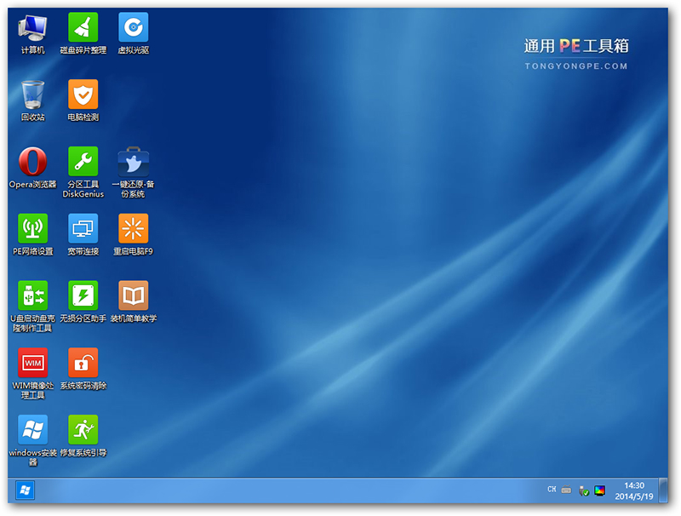Open 电脑检测 shield icon
Viewport: 681px width, 516px height.
coord(83,95)
